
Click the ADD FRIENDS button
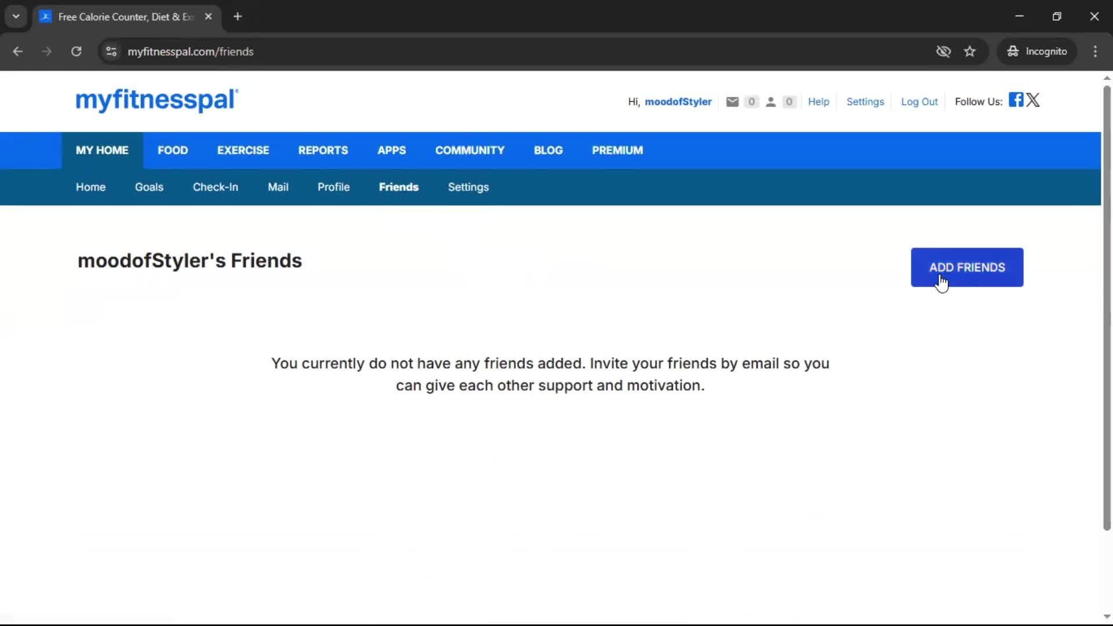967,268
